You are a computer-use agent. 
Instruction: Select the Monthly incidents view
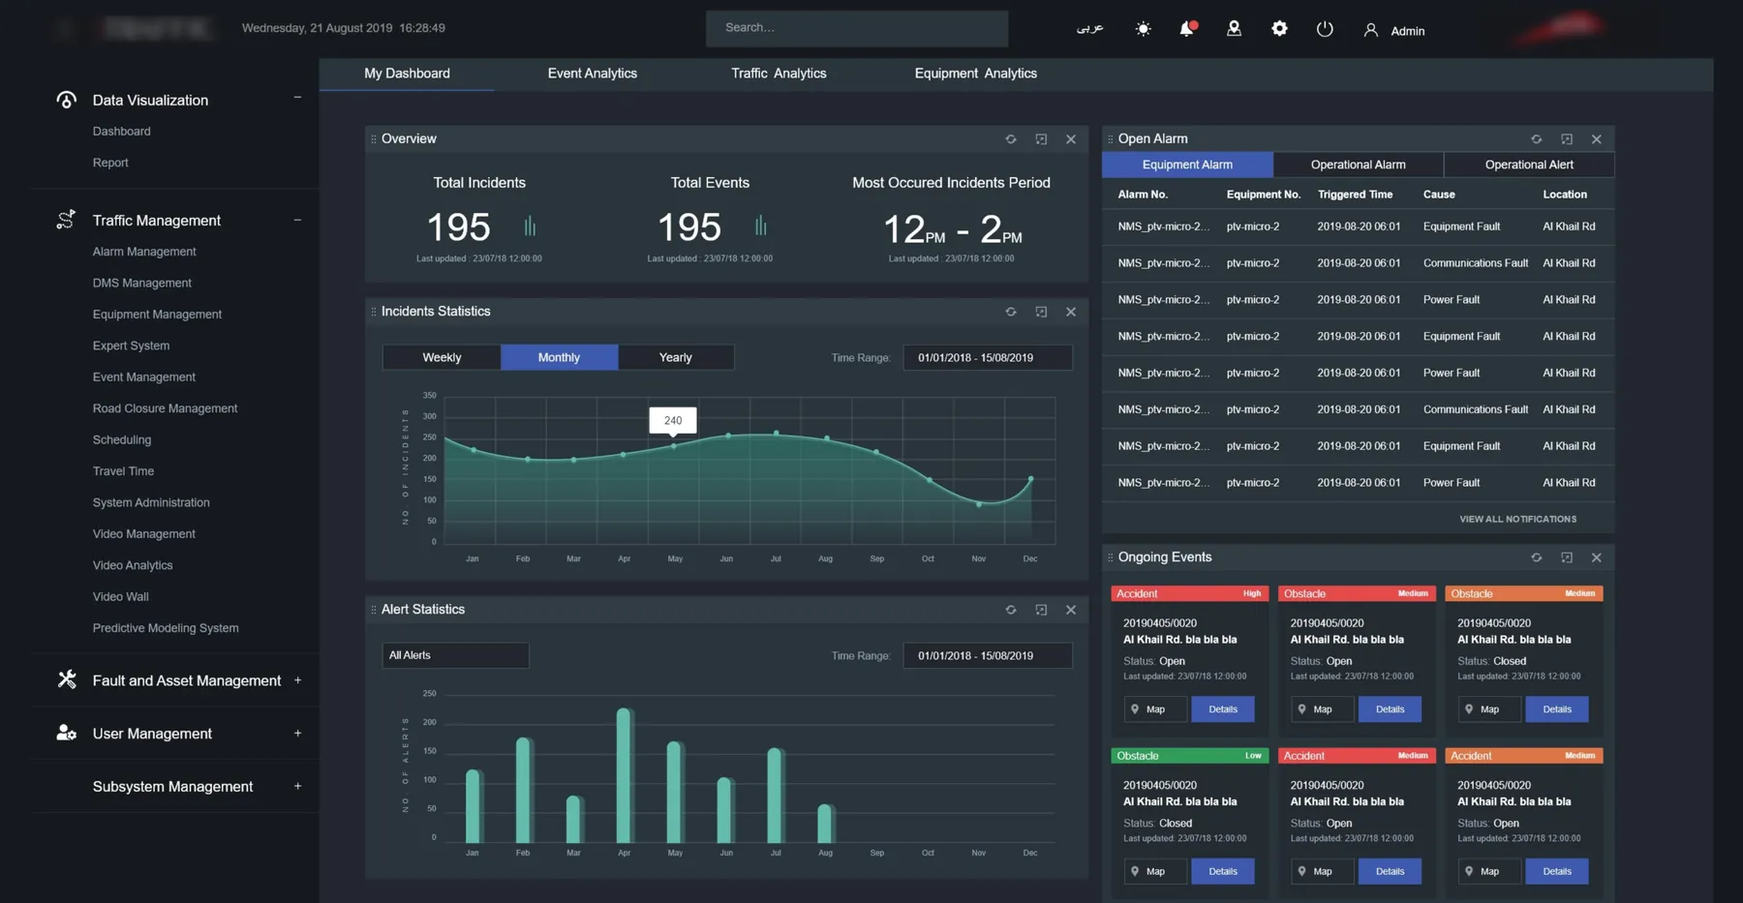[559, 357]
